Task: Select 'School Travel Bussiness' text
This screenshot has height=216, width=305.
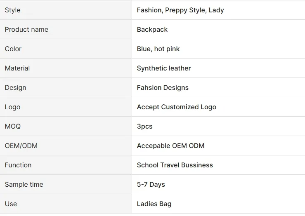Action: coord(175,165)
